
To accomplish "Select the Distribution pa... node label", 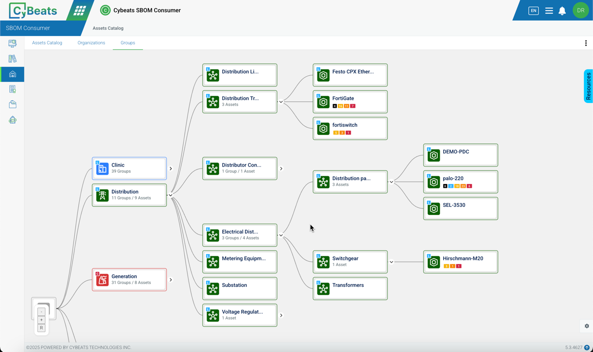I will point(351,178).
